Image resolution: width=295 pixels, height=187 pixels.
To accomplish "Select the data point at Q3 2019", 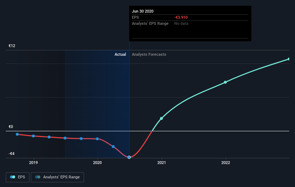I will tap(81, 138).
